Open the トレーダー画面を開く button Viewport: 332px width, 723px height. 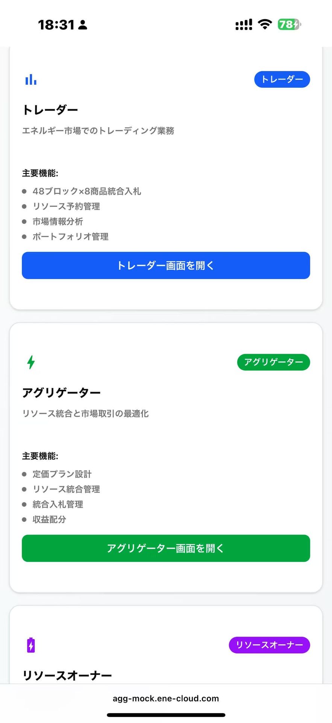(x=166, y=265)
